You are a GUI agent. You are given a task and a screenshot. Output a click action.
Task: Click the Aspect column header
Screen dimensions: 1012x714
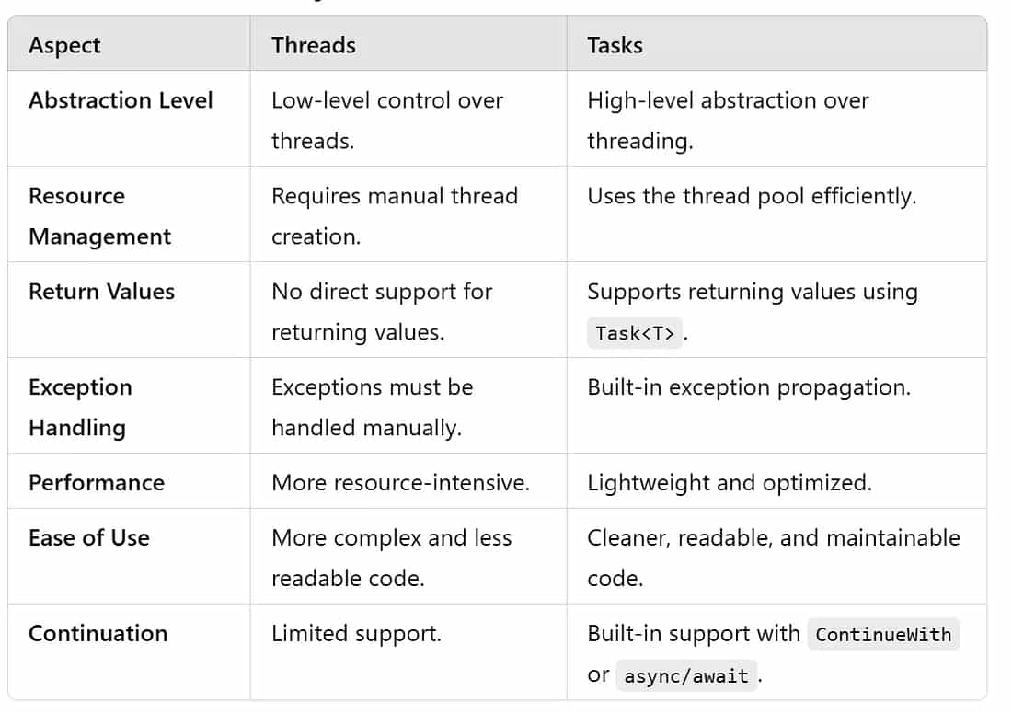[64, 45]
